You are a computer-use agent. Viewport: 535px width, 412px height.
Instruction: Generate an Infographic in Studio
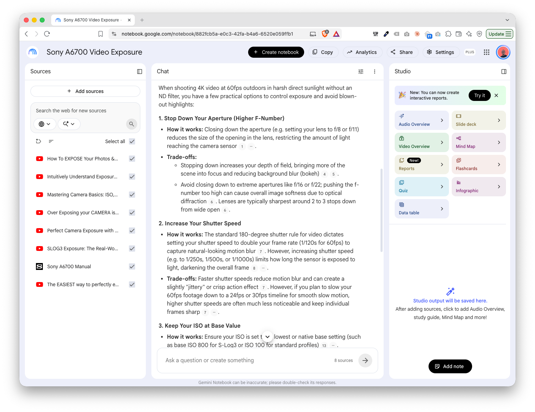(x=479, y=187)
